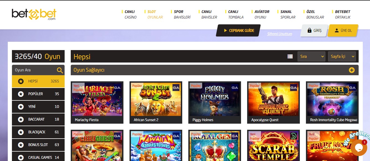Click the search magnifier icon in Oyun Ara
This screenshot has width=370, height=161.
[60, 70]
